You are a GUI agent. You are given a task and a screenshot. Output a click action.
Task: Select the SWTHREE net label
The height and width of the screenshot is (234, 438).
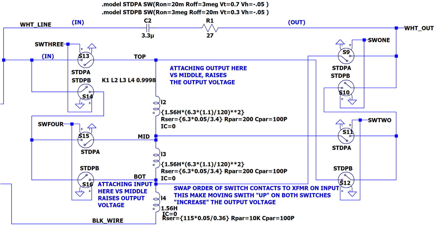[x=49, y=44]
